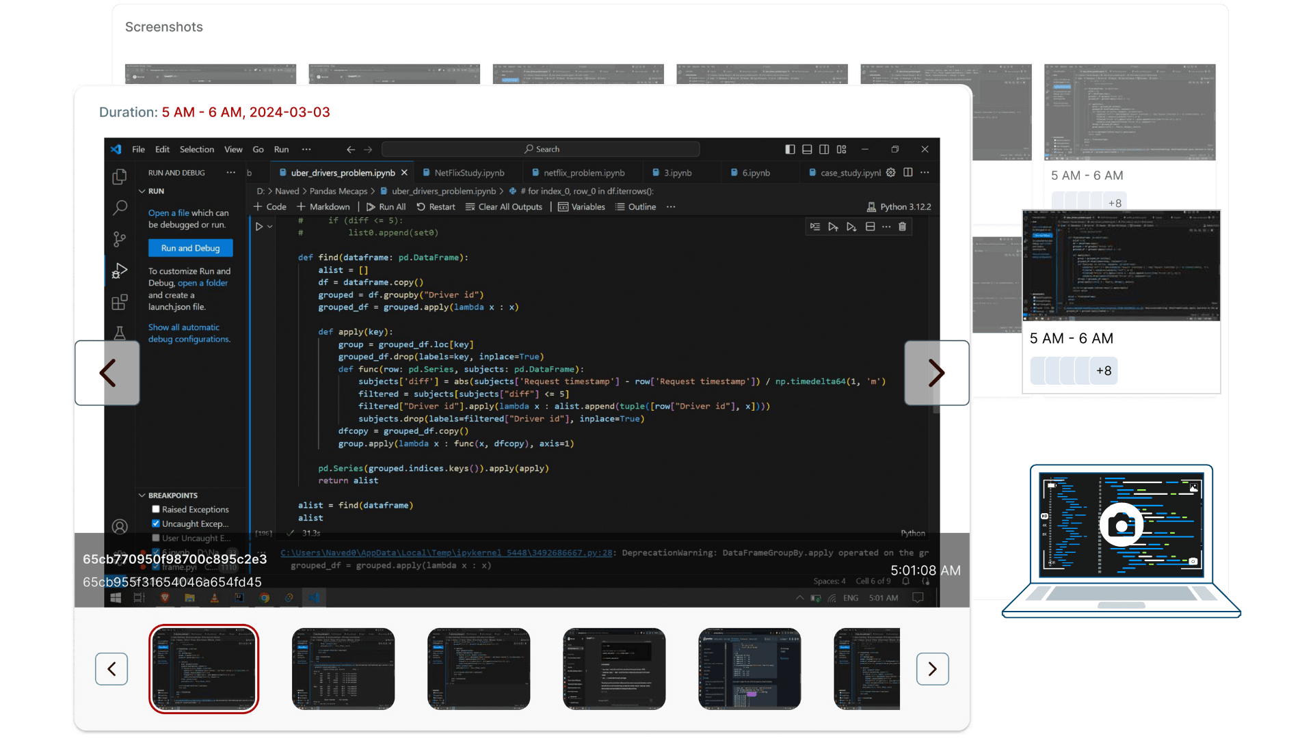The height and width of the screenshot is (738, 1313).
Task: Click the 'open a folder' link
Action: tap(202, 283)
